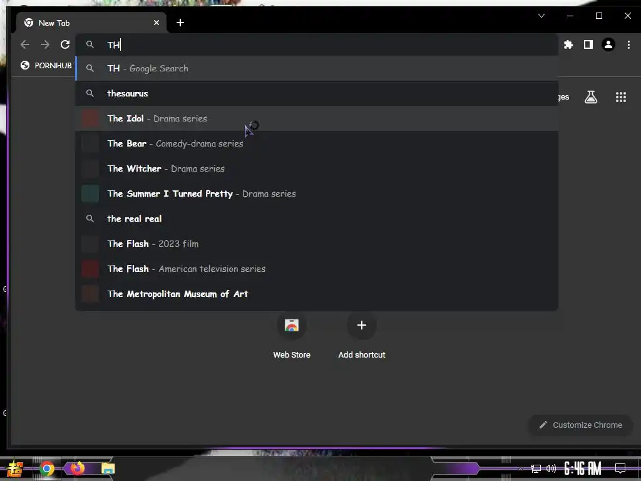Choose 'The Bear' comedy-drama suggestion
The image size is (641, 481).
[x=317, y=143]
